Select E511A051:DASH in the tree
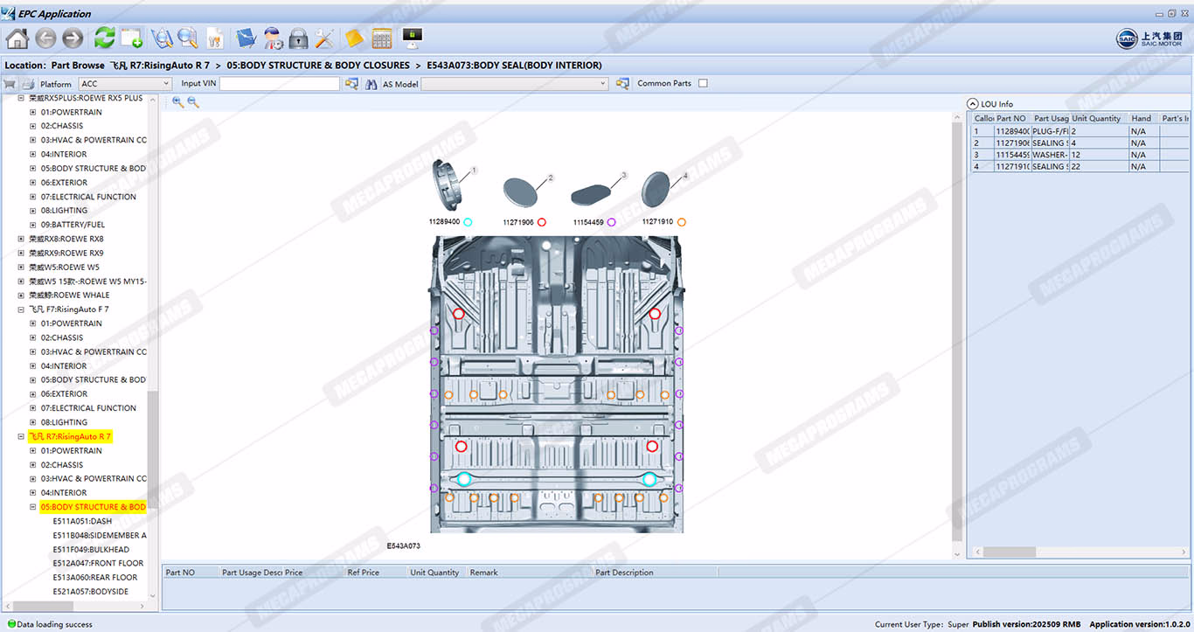Viewport: 1194px width, 632px height. coord(82,521)
